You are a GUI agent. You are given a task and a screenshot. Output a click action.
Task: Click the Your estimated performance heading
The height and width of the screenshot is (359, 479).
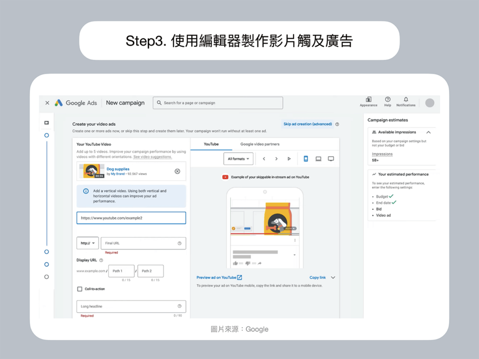pyautogui.click(x=403, y=174)
